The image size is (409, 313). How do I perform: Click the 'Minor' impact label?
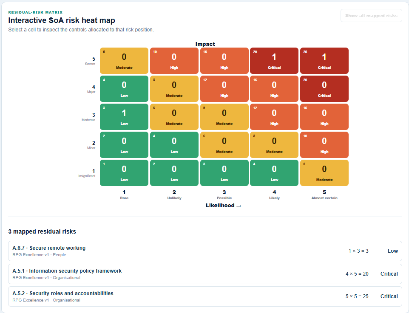coord(91,148)
